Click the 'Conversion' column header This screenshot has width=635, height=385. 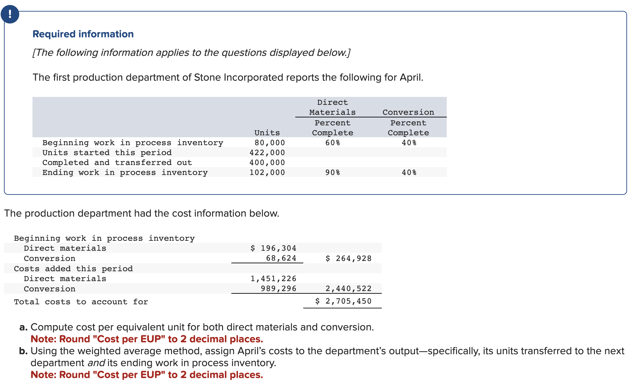[x=408, y=112]
